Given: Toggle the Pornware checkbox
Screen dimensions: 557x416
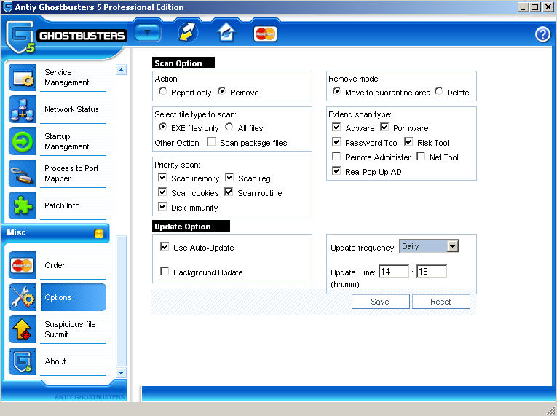Looking at the screenshot, I should [x=384, y=127].
